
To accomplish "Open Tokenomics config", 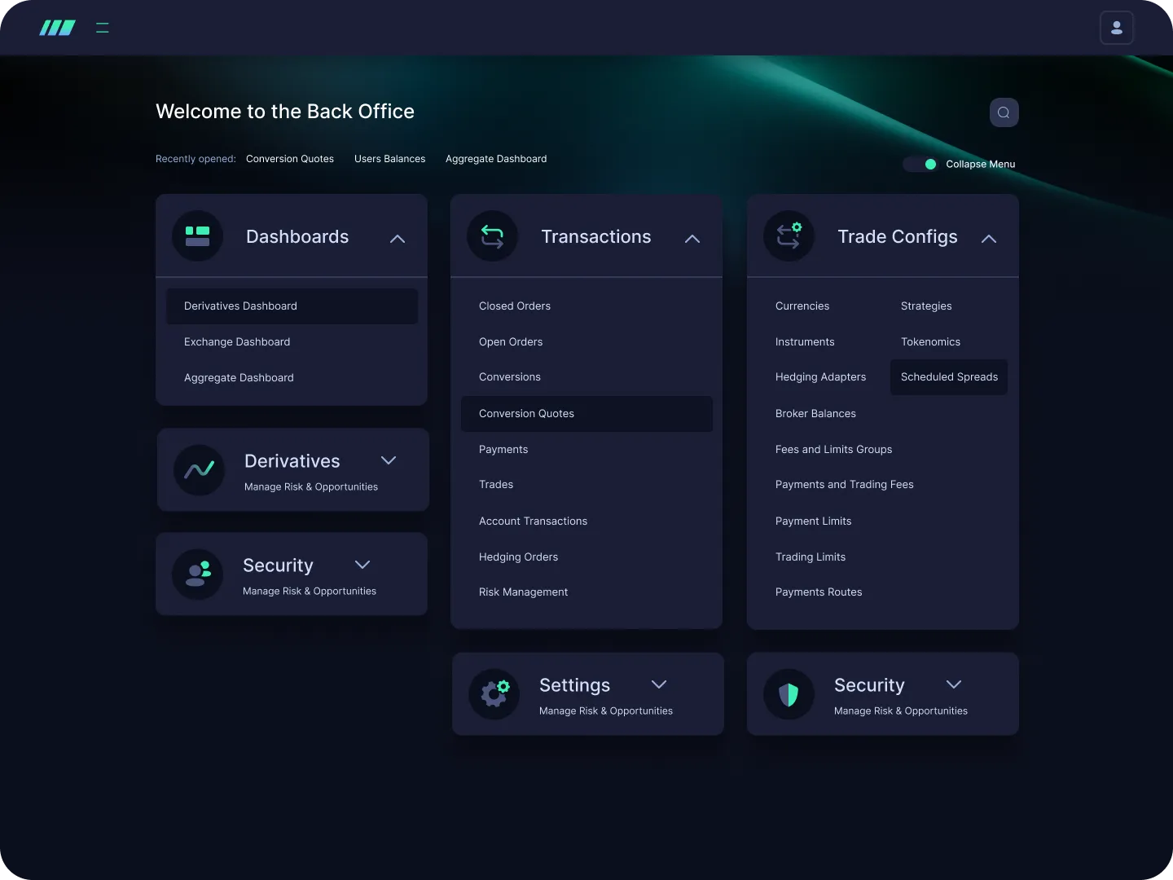I will click(x=930, y=342).
